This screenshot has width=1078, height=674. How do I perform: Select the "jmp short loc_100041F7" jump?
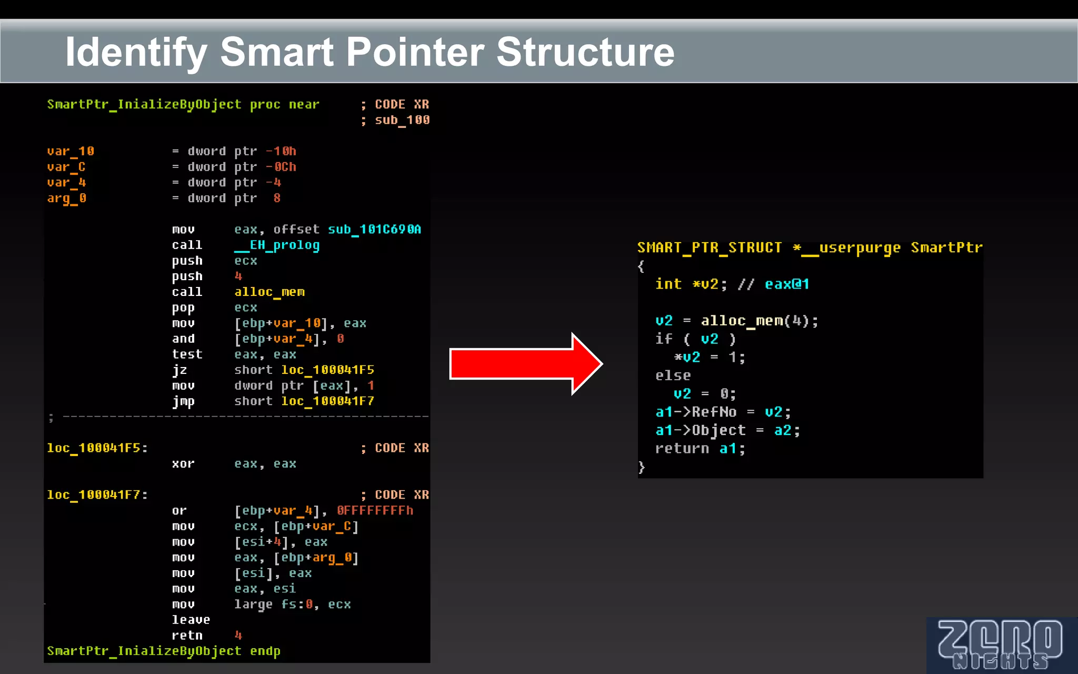[273, 402]
